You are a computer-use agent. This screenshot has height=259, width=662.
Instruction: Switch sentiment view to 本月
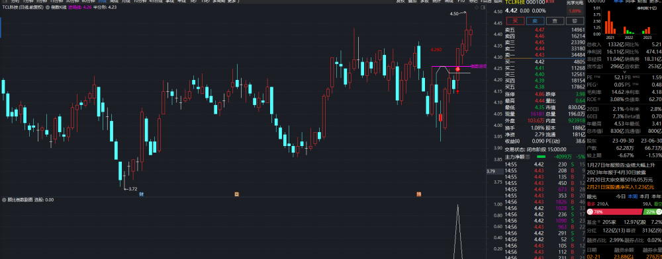coord(644,196)
